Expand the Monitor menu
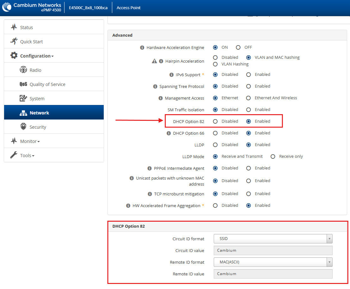350x289 pixels. (54, 141)
